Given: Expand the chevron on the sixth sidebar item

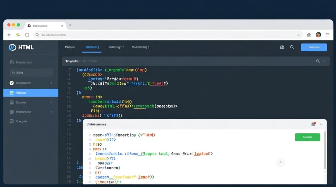Looking at the screenshot, I should pos(52,112).
